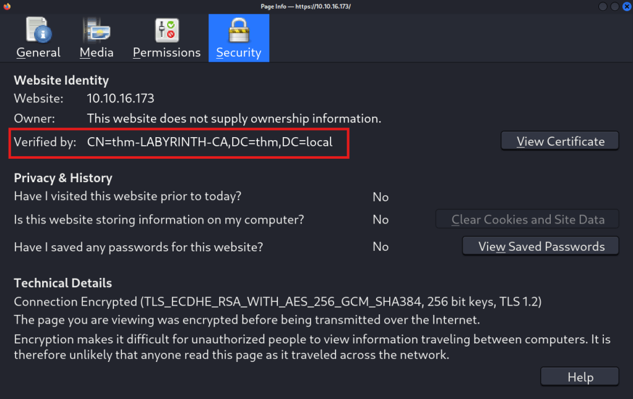Screen dimensions: 633x399
Task: Click the General tab's info icon
Action: tap(38, 30)
